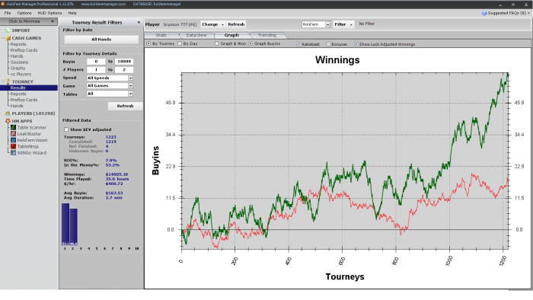Enable the Bonuses checkbox
The width and height of the screenshot is (533, 300).
coord(328,44)
